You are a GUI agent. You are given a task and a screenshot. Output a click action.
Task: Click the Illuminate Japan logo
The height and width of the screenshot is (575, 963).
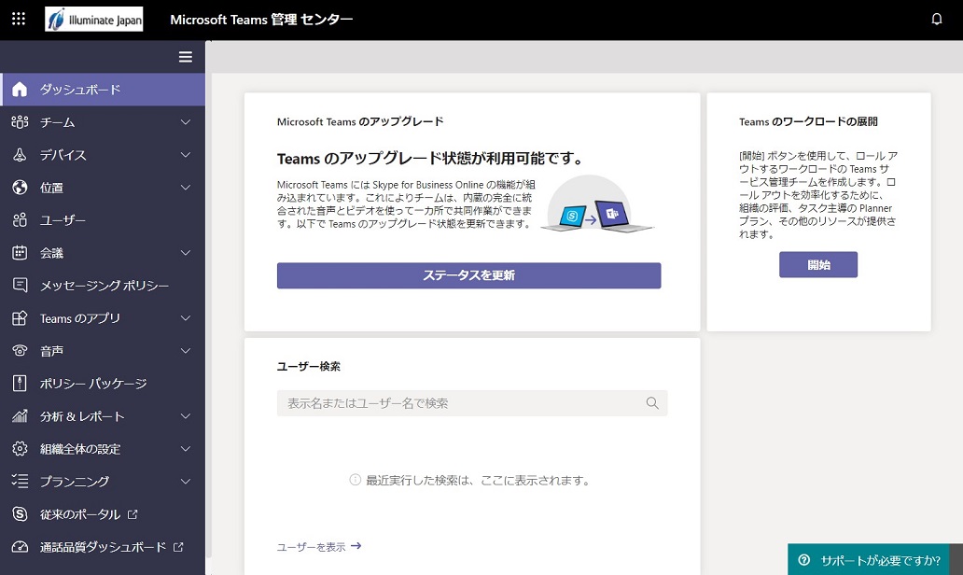point(94,19)
